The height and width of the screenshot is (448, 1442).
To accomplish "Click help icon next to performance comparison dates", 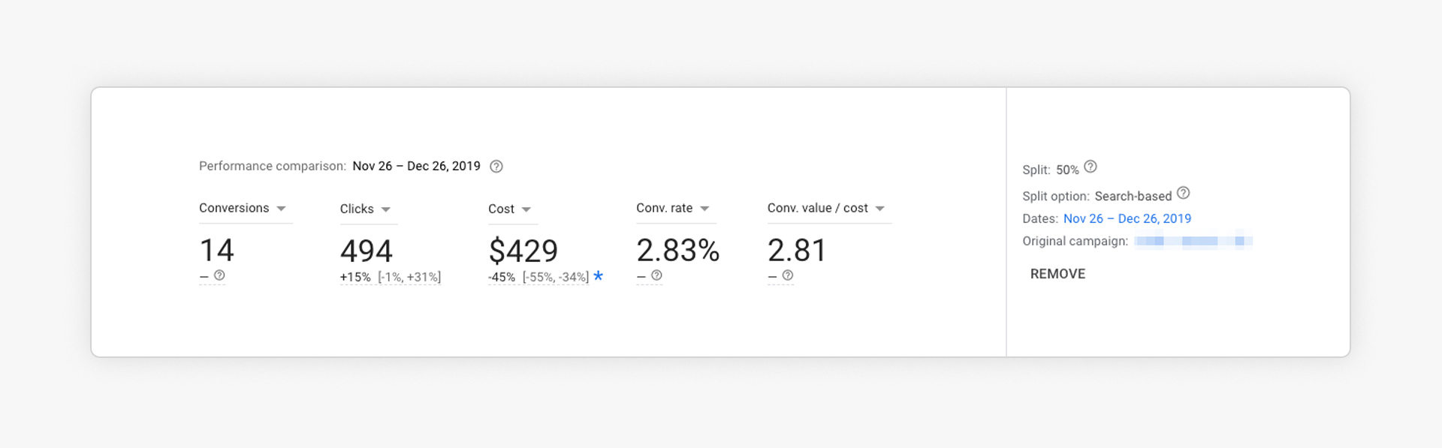I will coord(496,167).
